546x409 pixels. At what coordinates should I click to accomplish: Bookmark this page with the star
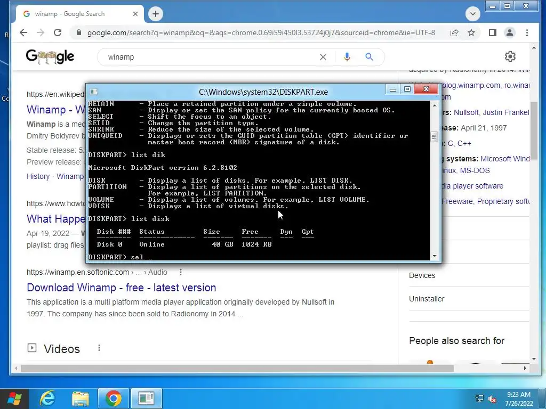471,32
